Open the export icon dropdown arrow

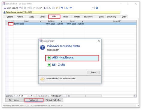tap(42, 8)
